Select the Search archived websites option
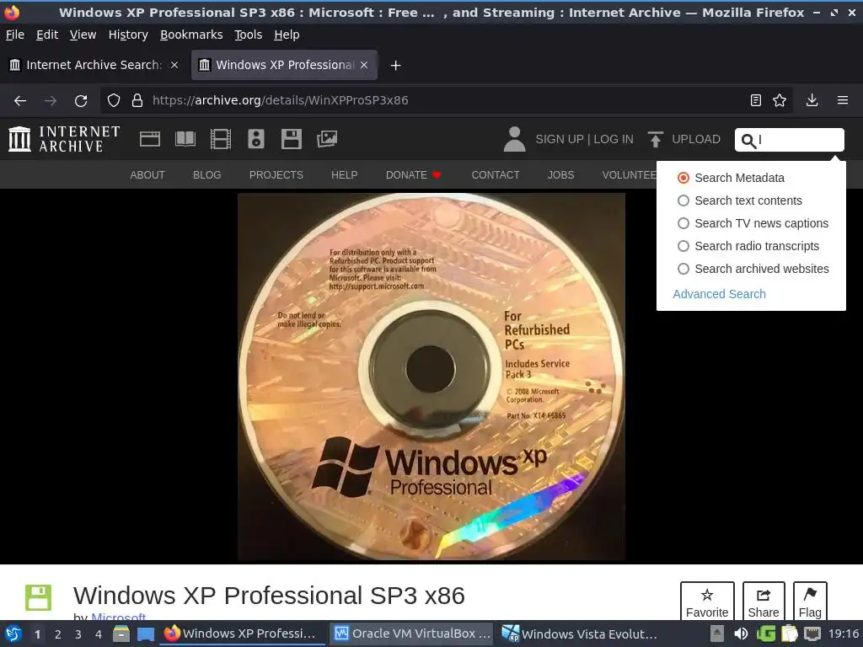863x647 pixels. (x=753, y=269)
